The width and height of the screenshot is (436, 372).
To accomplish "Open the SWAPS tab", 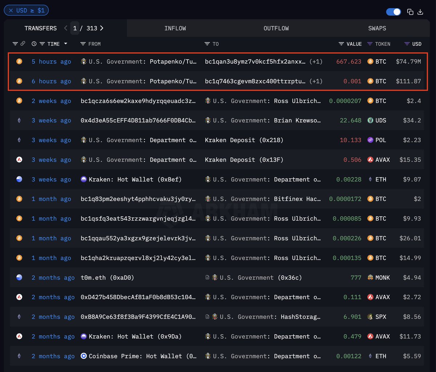I will [x=377, y=28].
